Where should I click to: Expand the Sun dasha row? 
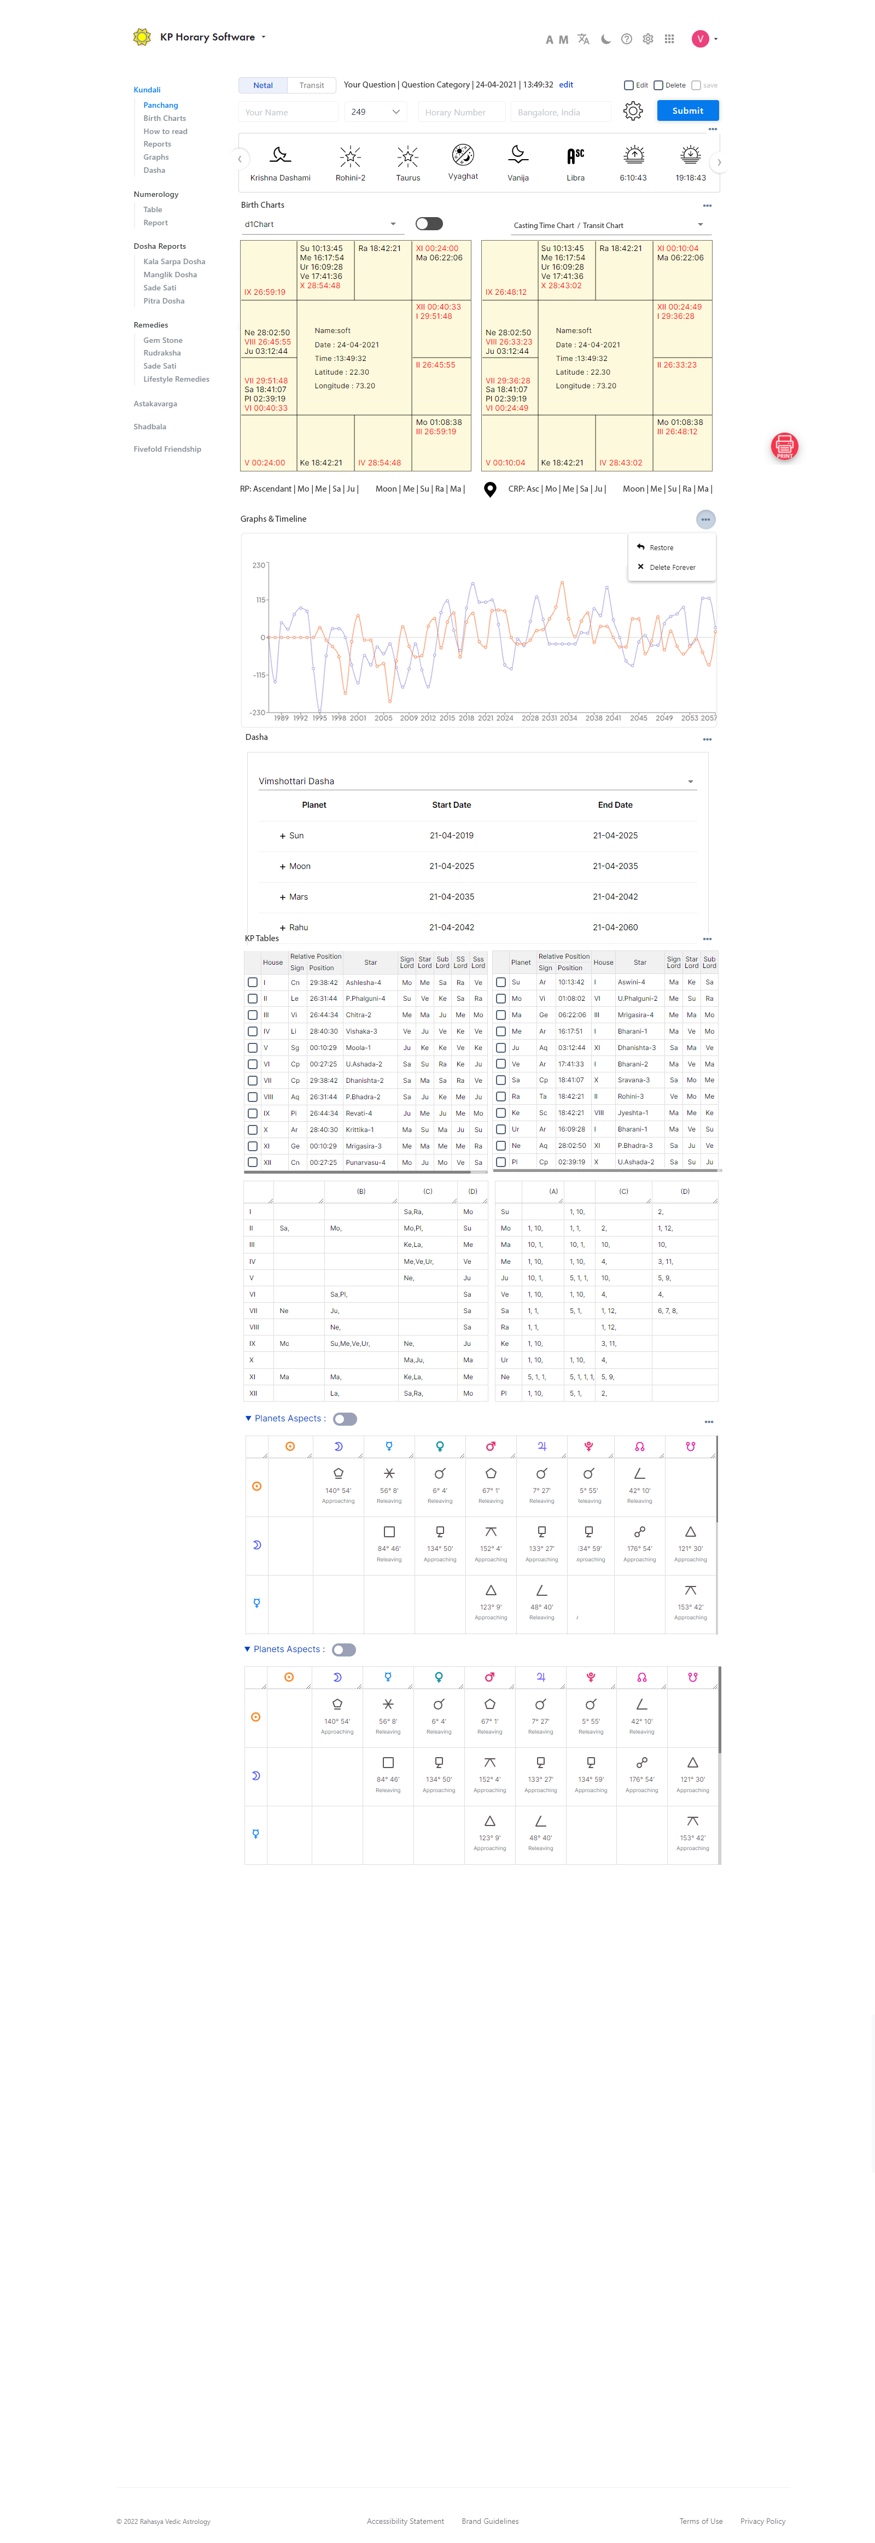click(282, 836)
